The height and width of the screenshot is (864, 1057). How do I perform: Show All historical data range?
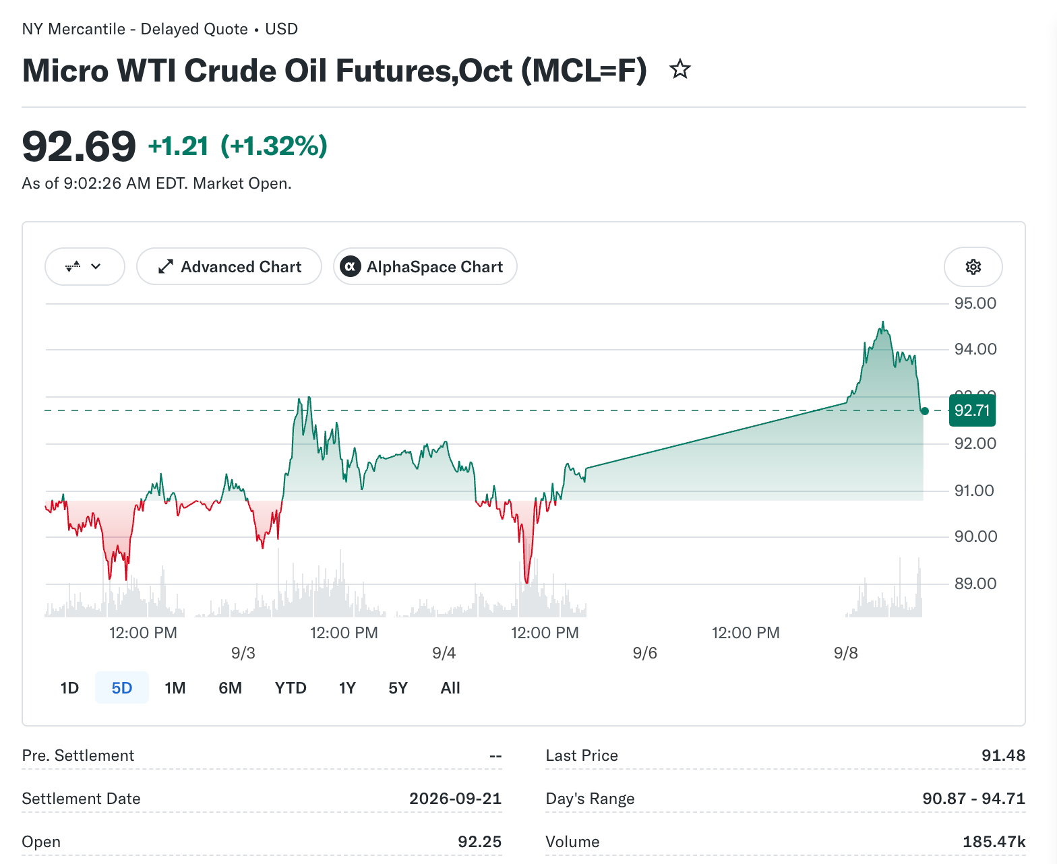click(x=450, y=688)
